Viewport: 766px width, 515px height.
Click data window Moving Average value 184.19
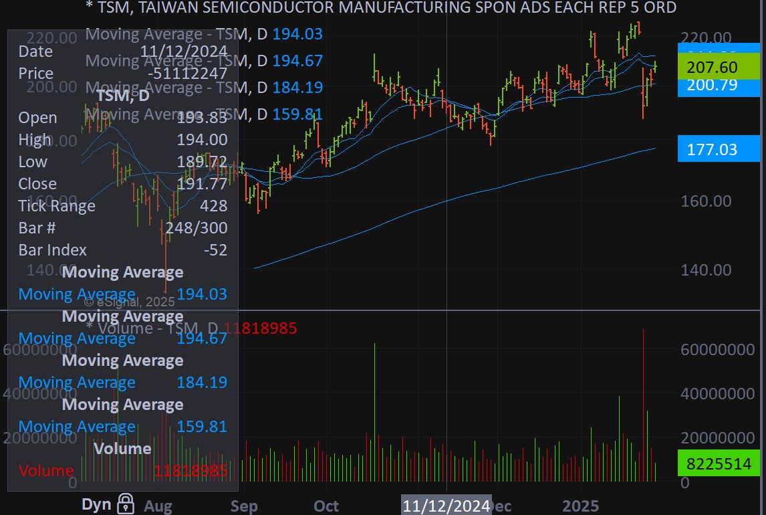point(202,382)
